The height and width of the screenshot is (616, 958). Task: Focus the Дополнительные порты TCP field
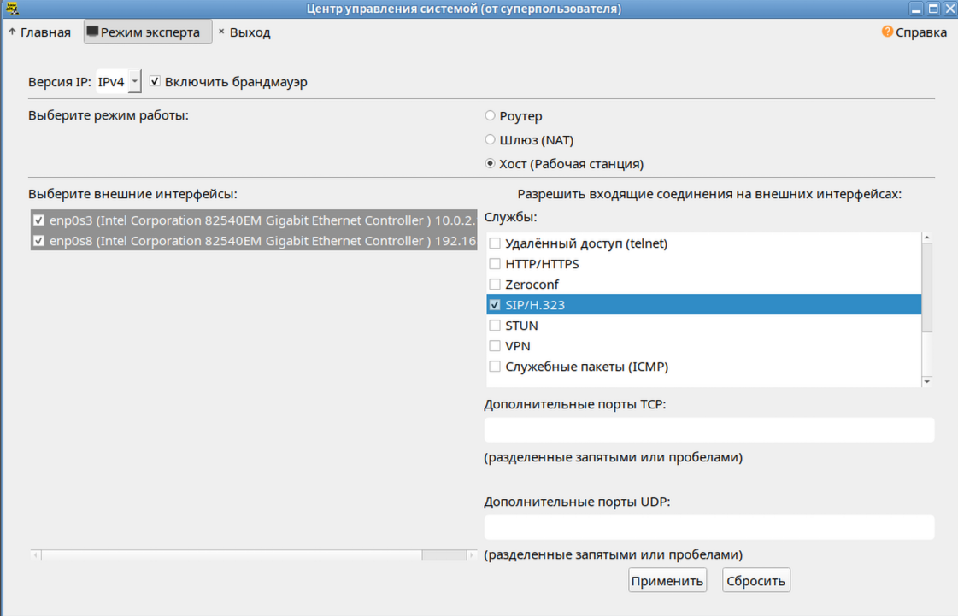pyautogui.click(x=709, y=431)
